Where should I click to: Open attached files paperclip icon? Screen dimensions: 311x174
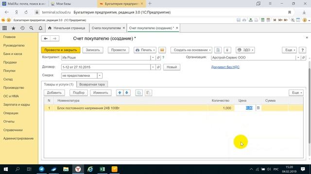coord(227,50)
